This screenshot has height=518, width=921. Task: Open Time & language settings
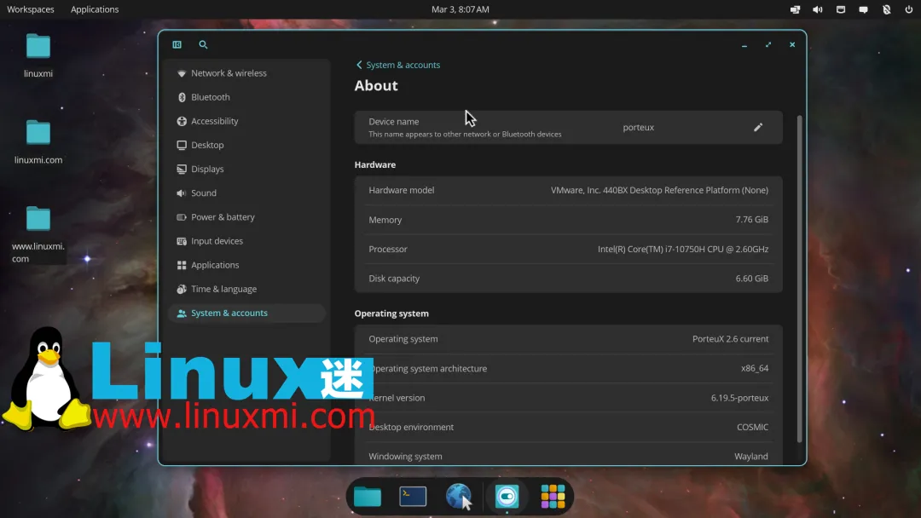[246, 289]
